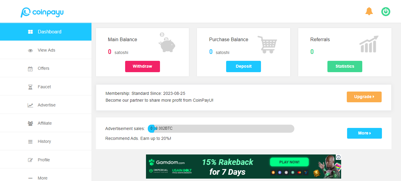Click the advertisement sales progress bar
Screen dimensions: 401x181
tap(220, 129)
